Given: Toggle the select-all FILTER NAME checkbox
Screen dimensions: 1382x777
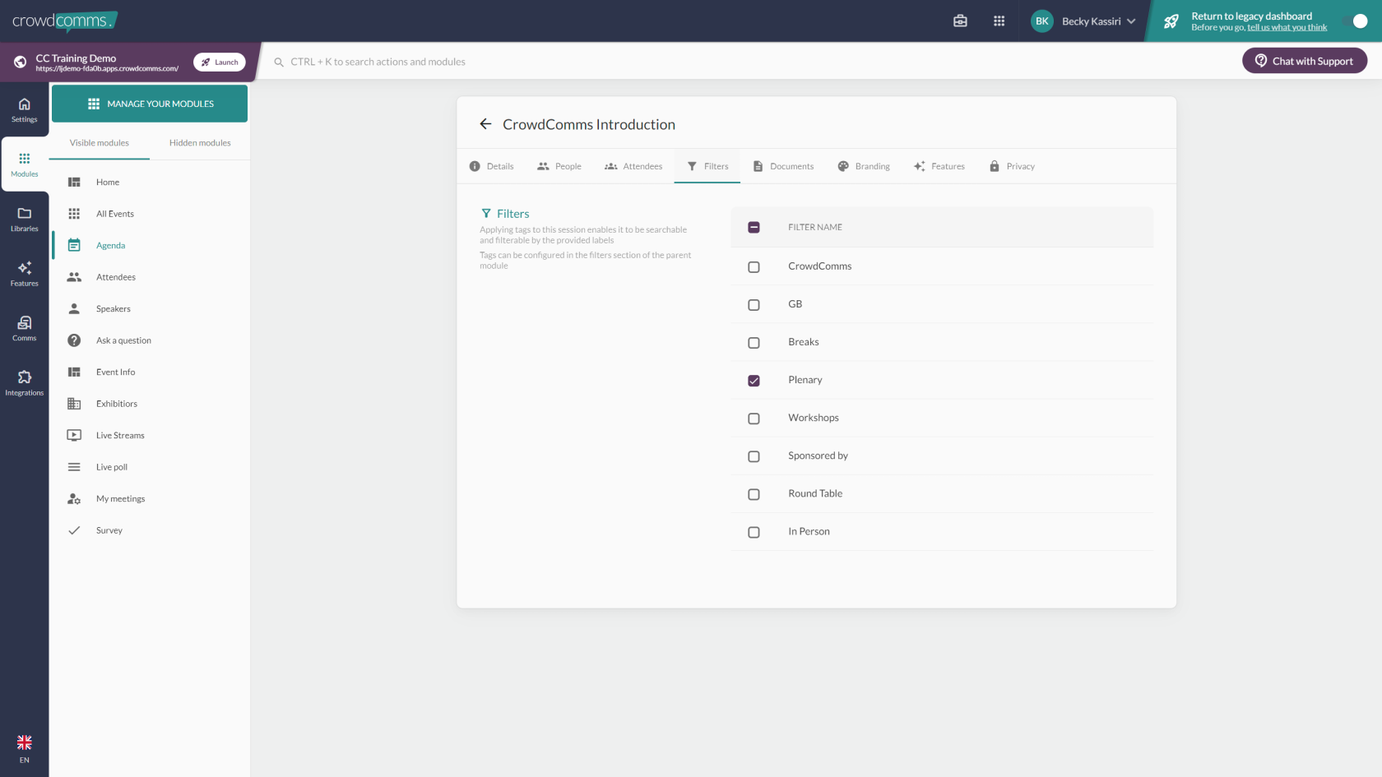Looking at the screenshot, I should pos(754,228).
